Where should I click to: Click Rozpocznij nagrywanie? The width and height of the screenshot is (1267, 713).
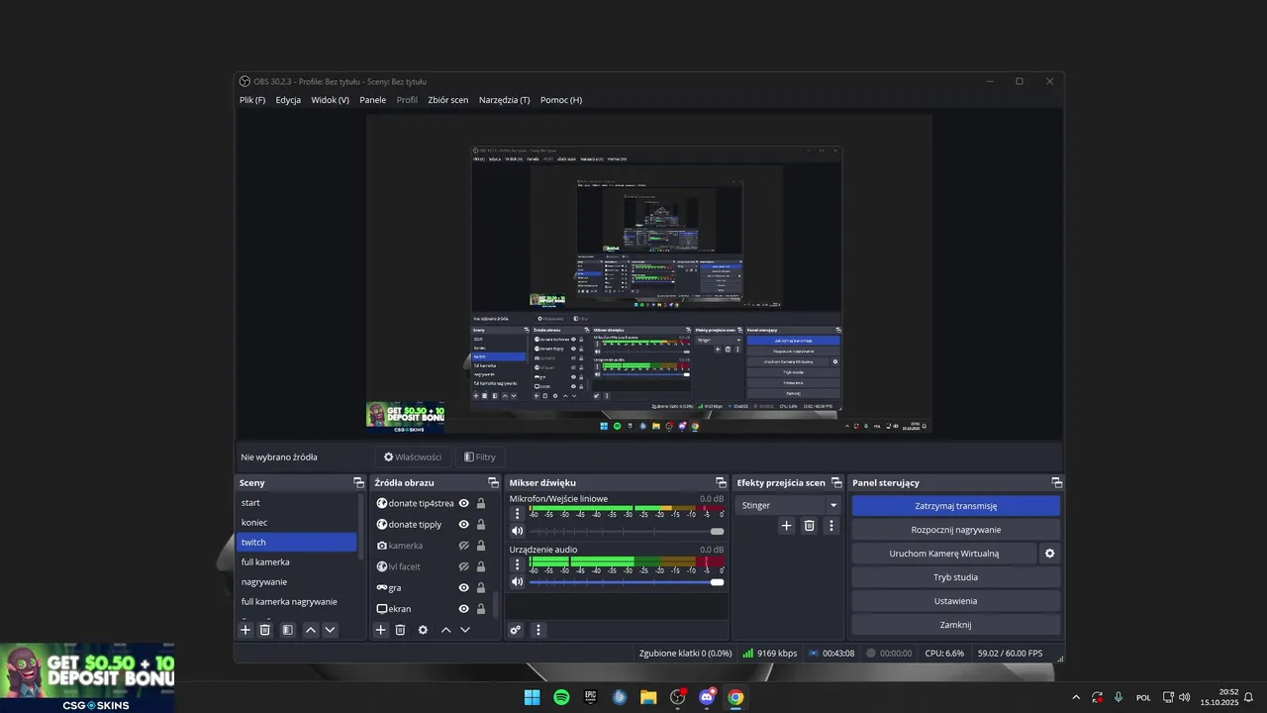click(x=955, y=530)
